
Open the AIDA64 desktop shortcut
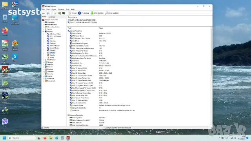(5, 71)
